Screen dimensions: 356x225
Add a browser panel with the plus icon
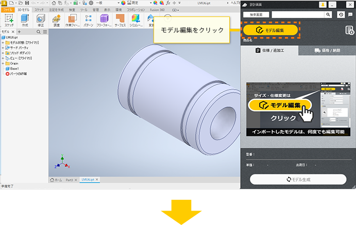click(x=19, y=32)
